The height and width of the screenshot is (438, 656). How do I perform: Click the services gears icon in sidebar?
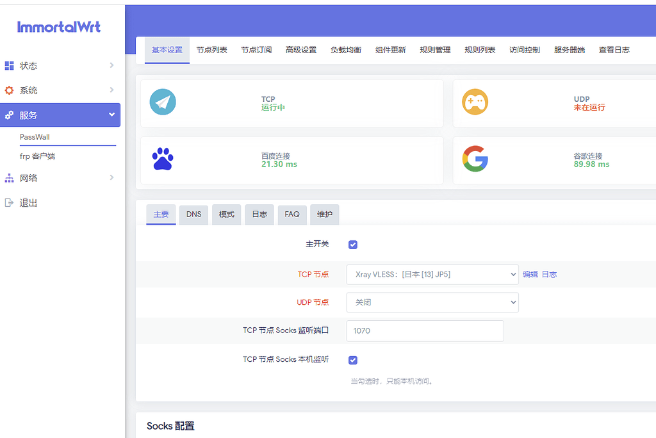coord(9,115)
